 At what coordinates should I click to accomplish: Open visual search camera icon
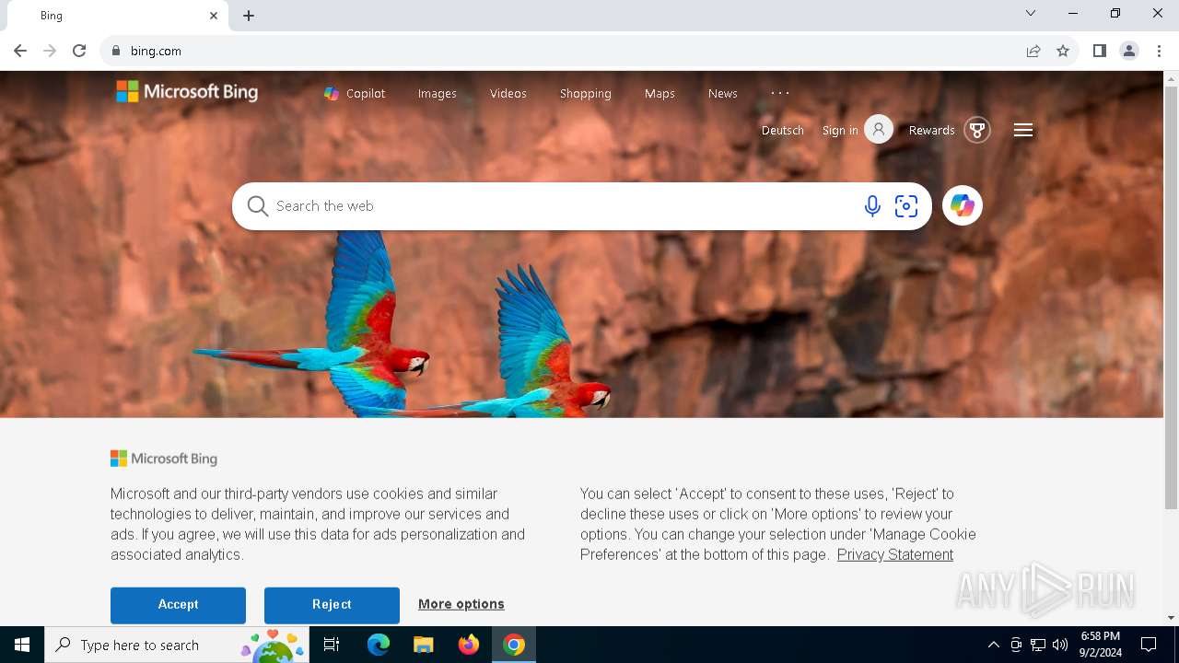906,206
